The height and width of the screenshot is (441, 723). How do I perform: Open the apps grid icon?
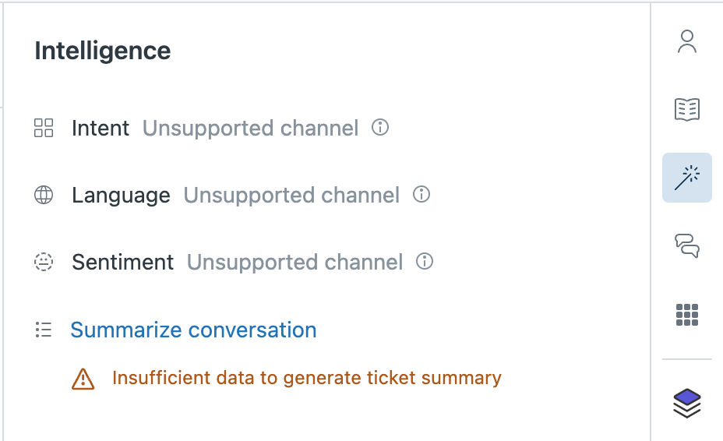coord(686,315)
